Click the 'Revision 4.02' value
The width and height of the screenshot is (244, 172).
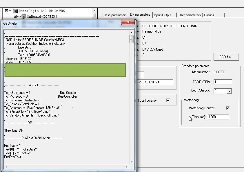click(152, 31)
